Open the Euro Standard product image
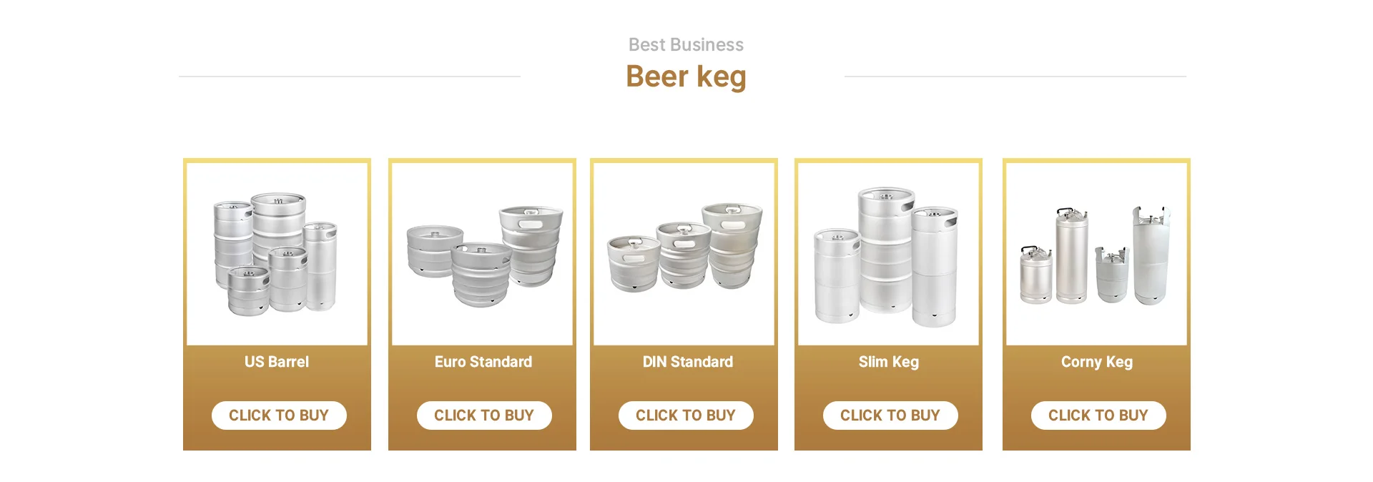Image resolution: width=1373 pixels, height=482 pixels. tap(482, 252)
